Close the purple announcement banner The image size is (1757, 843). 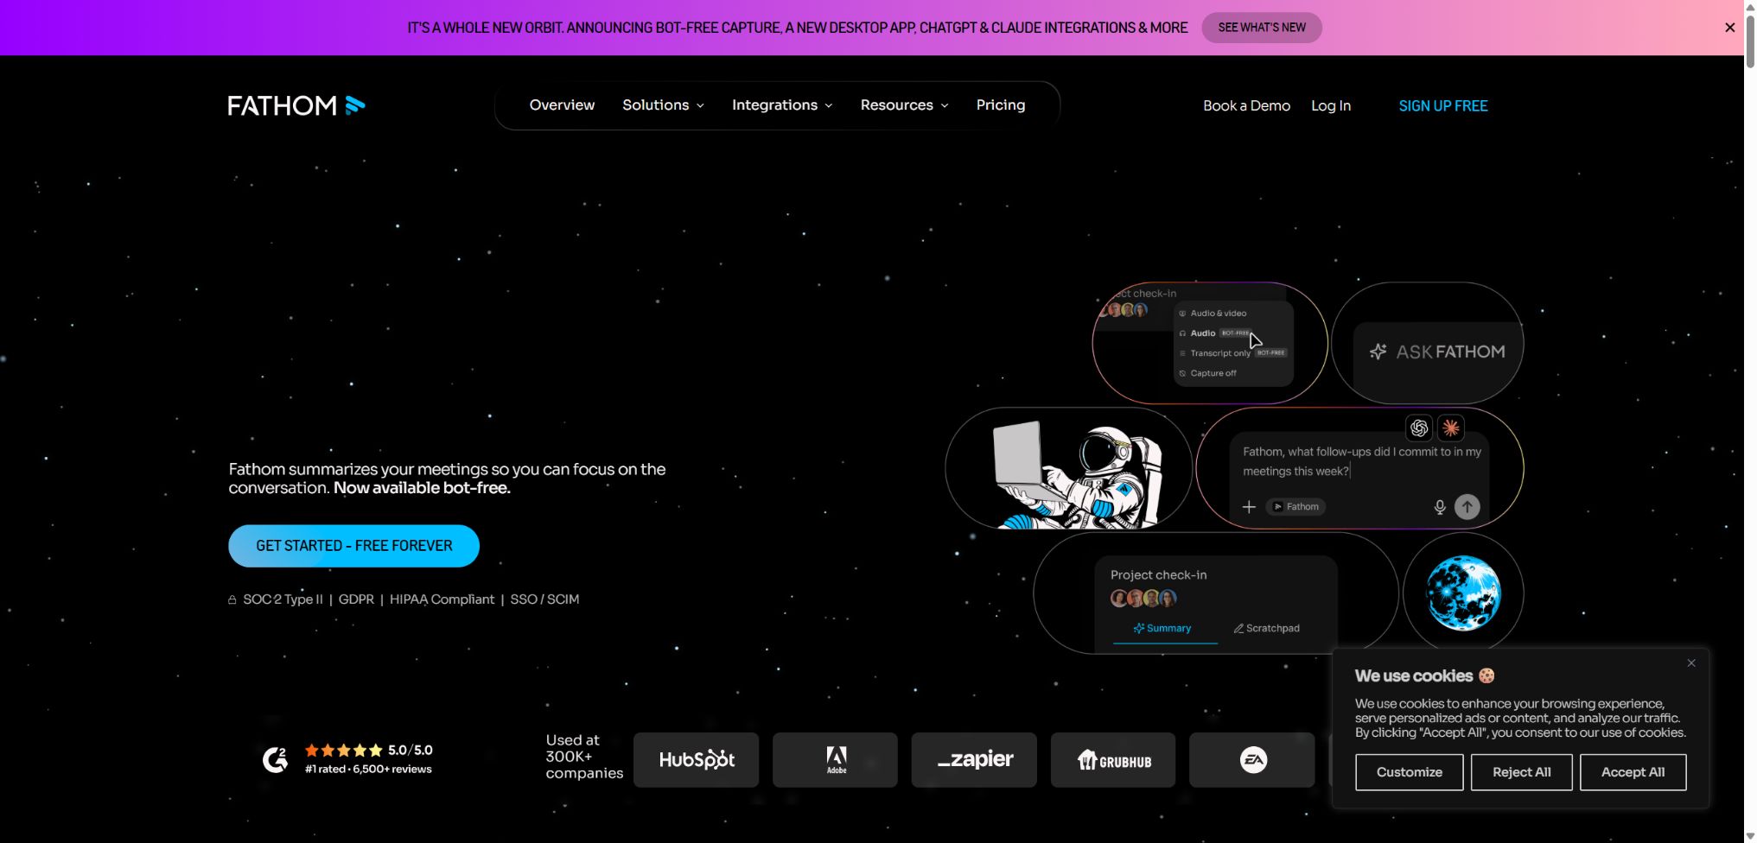click(1729, 28)
